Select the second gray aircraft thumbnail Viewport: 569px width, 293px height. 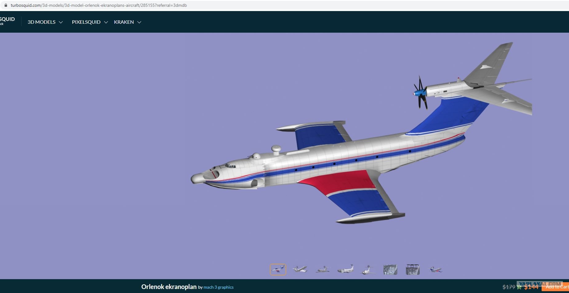click(x=300, y=270)
